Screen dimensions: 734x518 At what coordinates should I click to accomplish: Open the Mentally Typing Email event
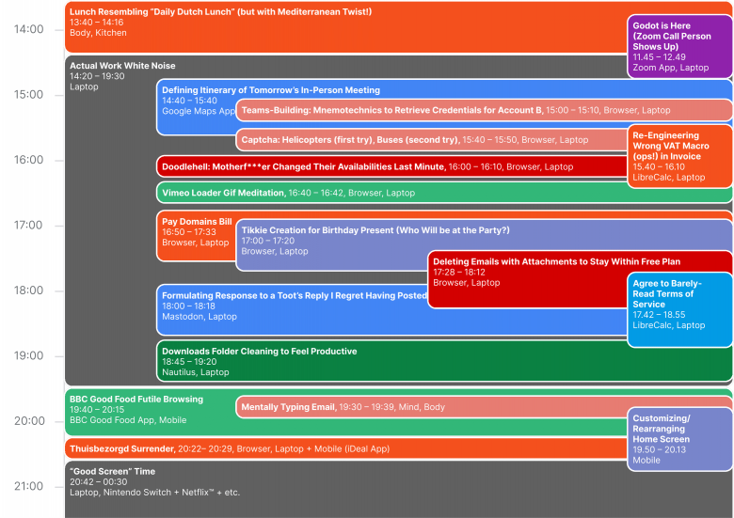coord(423,407)
